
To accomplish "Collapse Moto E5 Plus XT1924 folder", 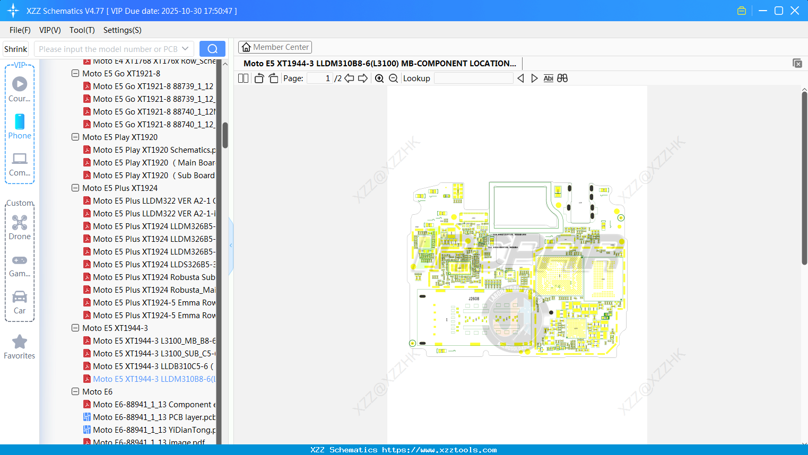I will tap(75, 188).
